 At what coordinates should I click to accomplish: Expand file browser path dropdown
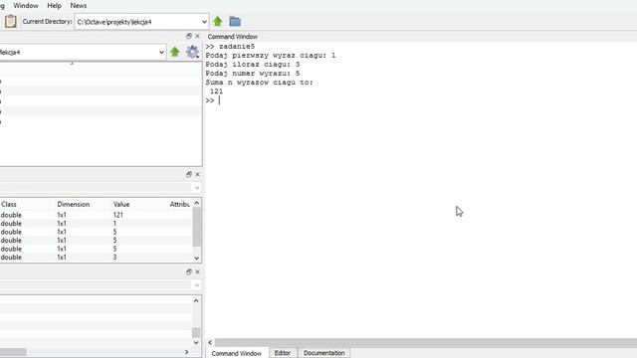pyautogui.click(x=161, y=52)
